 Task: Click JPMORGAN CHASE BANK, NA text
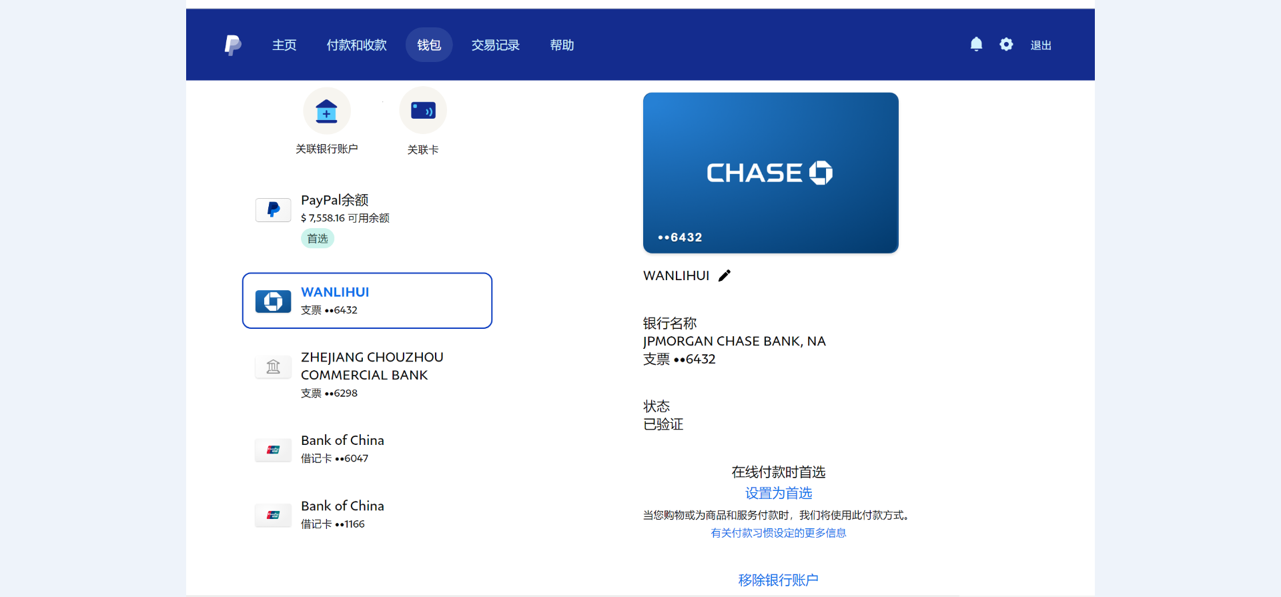(x=735, y=342)
